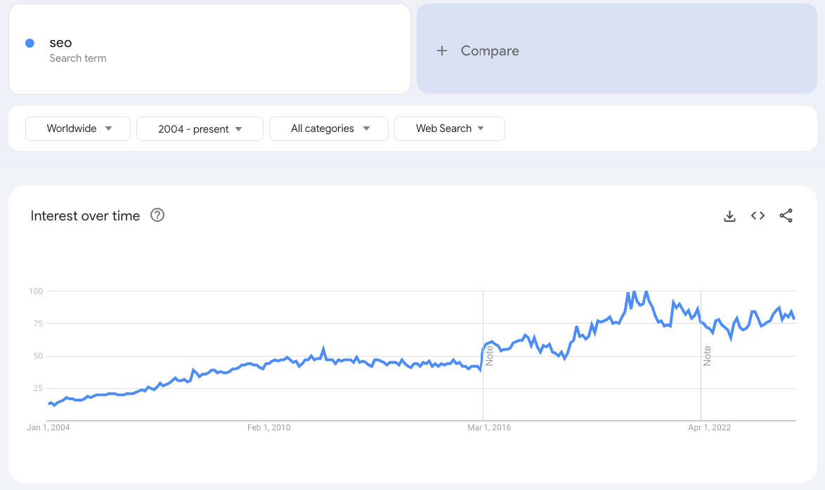Click the blue dot next to seo
Image resolution: width=825 pixels, height=490 pixels.
click(x=30, y=43)
